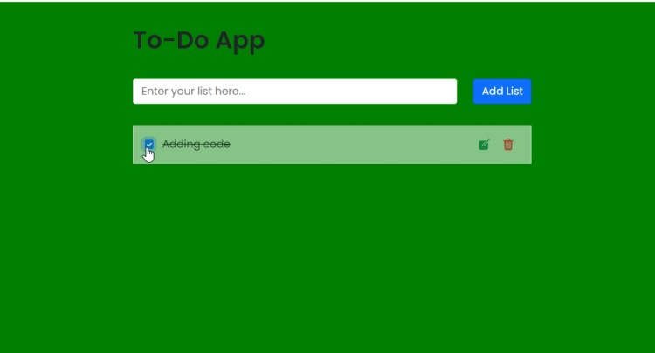The width and height of the screenshot is (655, 353).
Task: Delete Adding code with the trash icon
Action: [x=508, y=144]
